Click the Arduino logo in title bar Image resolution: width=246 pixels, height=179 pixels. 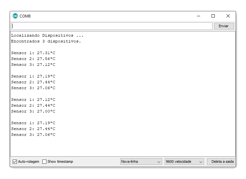point(15,16)
